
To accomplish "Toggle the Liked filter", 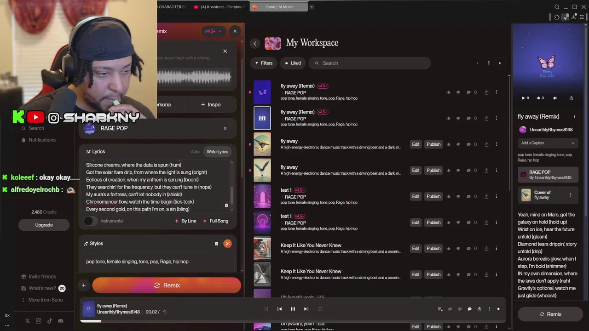I will click(x=293, y=63).
